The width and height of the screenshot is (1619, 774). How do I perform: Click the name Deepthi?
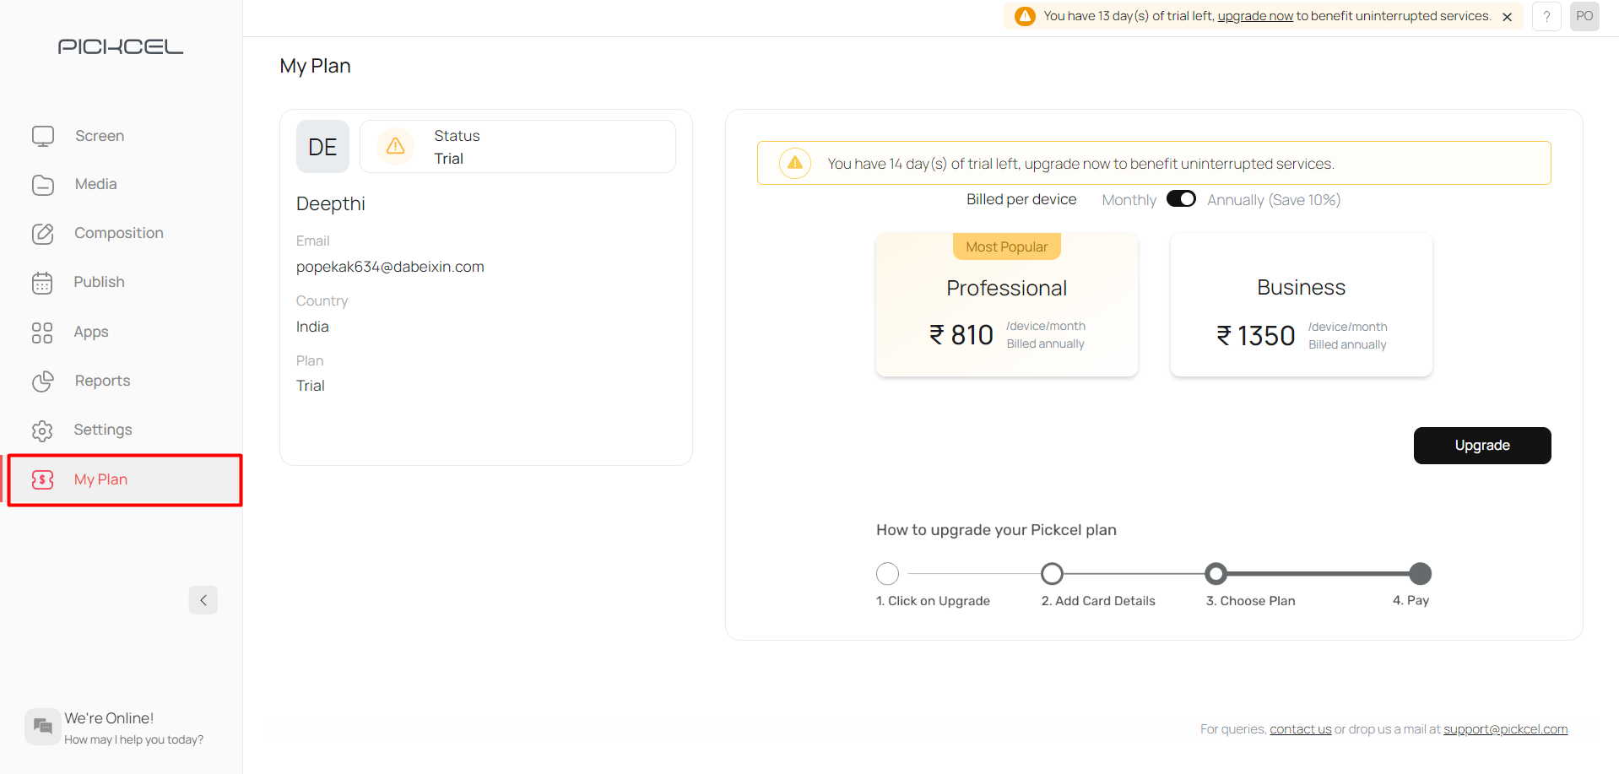tap(331, 203)
